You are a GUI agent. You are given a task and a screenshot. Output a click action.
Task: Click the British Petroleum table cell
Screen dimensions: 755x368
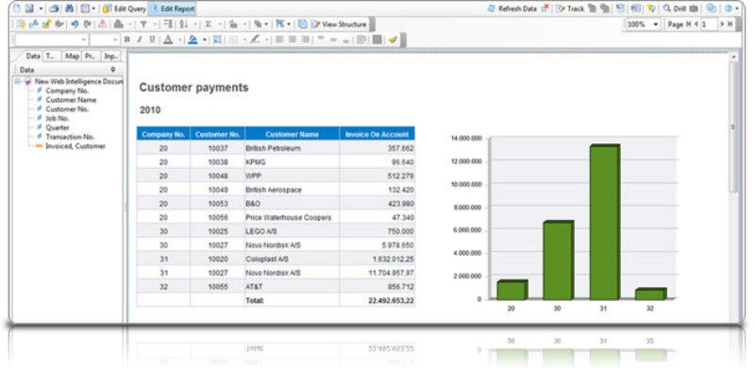pos(293,148)
